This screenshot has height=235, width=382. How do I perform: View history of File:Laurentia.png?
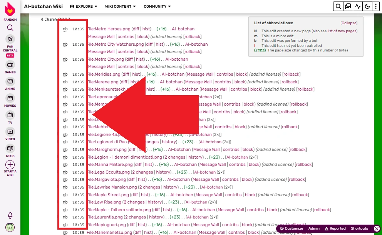click(x=156, y=217)
